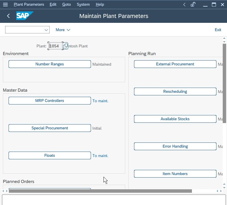Screen dimensions: 227x205
Task: Click the scroll up arrow at top right
Action: [224, 39]
